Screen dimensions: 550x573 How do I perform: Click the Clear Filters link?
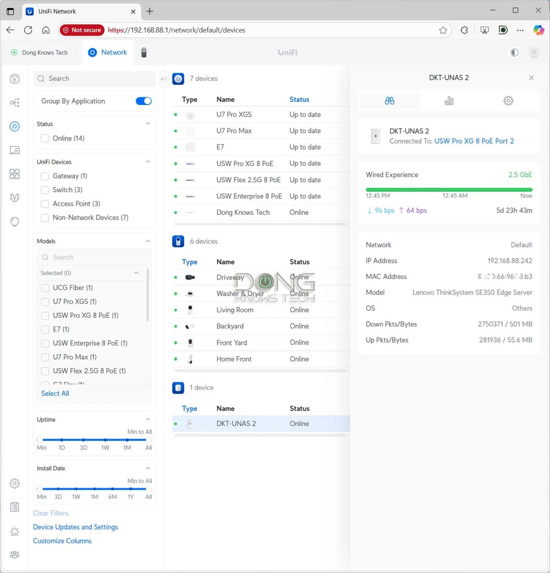pyautogui.click(x=51, y=513)
